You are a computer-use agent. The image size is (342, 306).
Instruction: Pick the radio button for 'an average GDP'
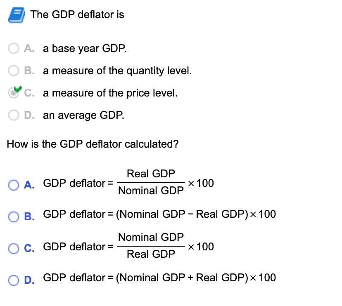(14, 115)
